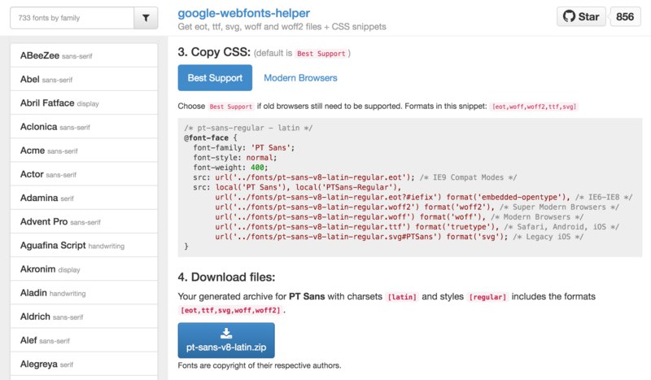The image size is (651, 380).
Task: Choose Advent Pro font
Action: pos(84,221)
